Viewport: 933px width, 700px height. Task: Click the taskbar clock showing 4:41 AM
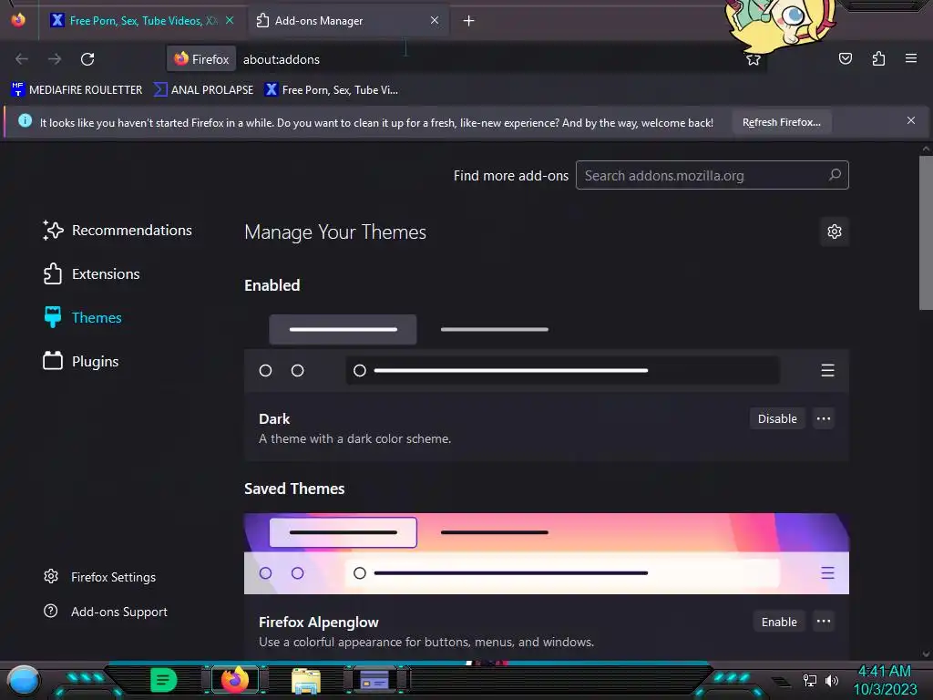pos(885,680)
